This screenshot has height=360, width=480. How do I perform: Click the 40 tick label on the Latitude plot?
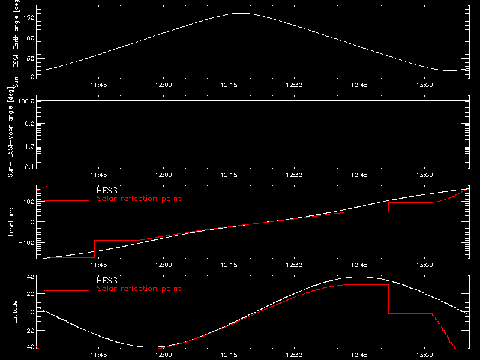(x=31, y=277)
